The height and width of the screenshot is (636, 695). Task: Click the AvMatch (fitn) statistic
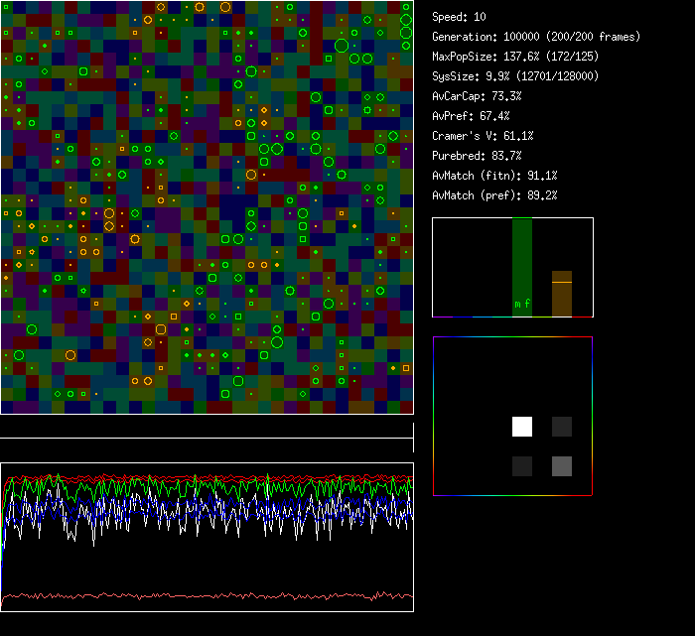494,176
